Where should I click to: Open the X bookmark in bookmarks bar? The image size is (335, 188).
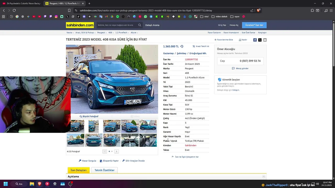click(67, 16)
